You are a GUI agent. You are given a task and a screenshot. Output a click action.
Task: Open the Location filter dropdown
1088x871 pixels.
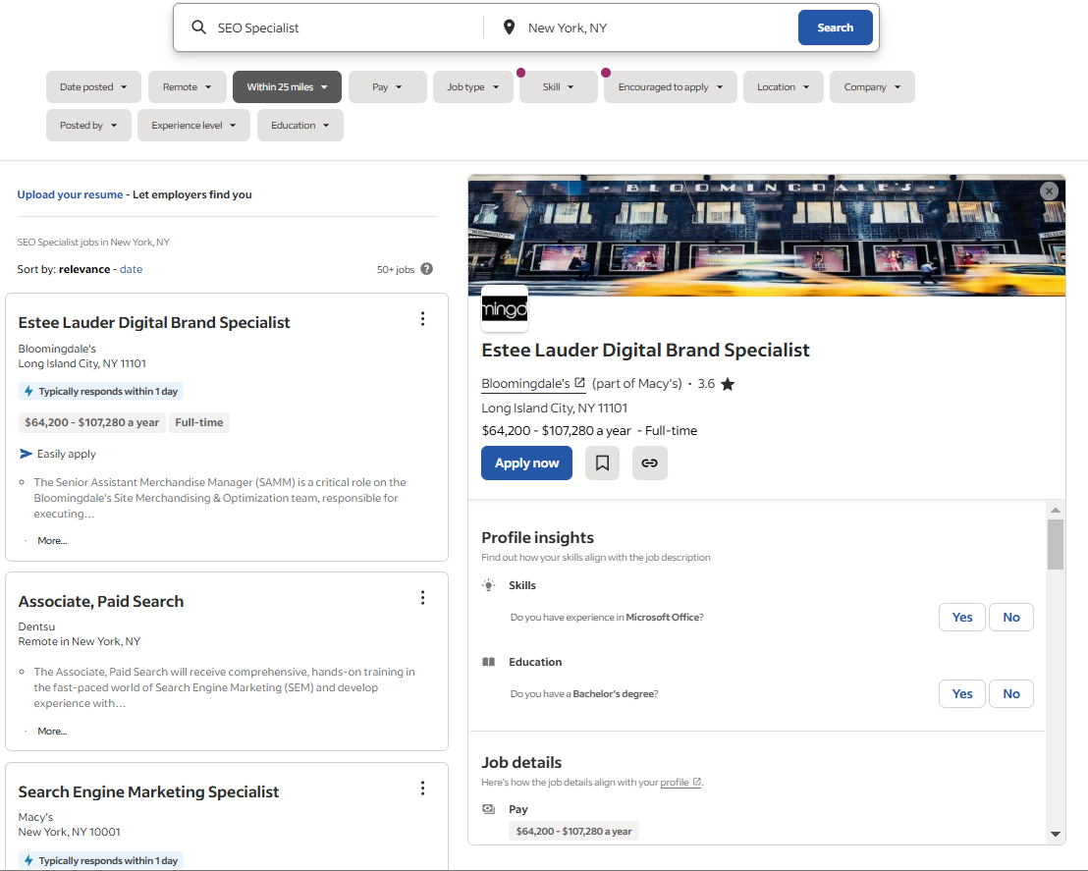[784, 86]
